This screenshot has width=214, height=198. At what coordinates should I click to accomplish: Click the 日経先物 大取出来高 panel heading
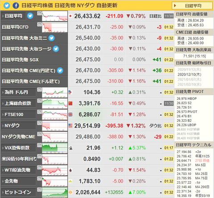(x=193, y=50)
